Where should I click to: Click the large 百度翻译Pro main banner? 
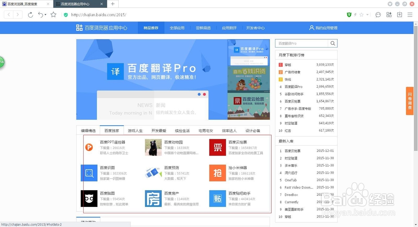coord(152,79)
